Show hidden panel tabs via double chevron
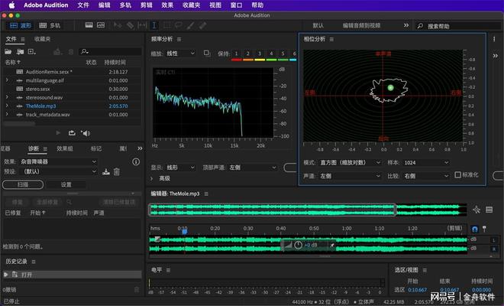 [140, 148]
